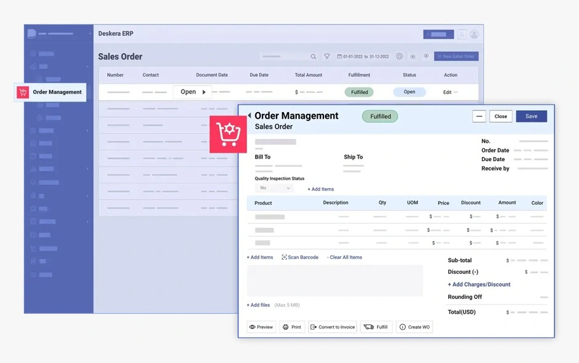Print the sales order
This screenshot has height=363, width=579.
pyautogui.click(x=292, y=327)
